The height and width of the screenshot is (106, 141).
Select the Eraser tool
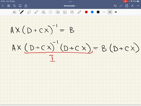click(x=29, y=12)
